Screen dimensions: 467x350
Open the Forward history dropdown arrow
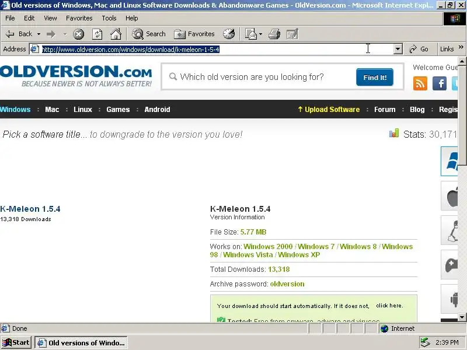65,34
